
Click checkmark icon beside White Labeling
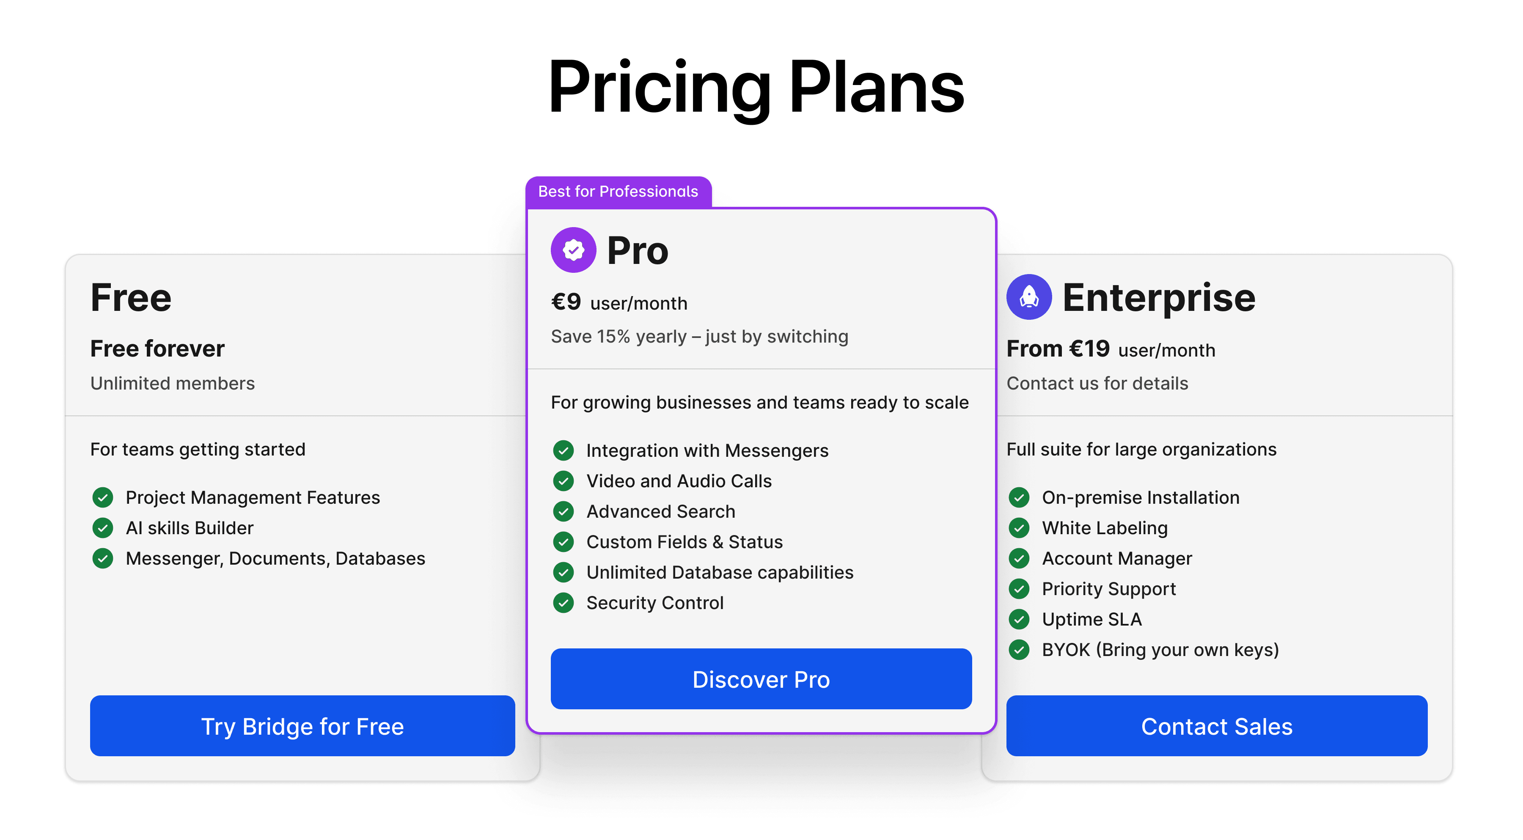point(1019,528)
